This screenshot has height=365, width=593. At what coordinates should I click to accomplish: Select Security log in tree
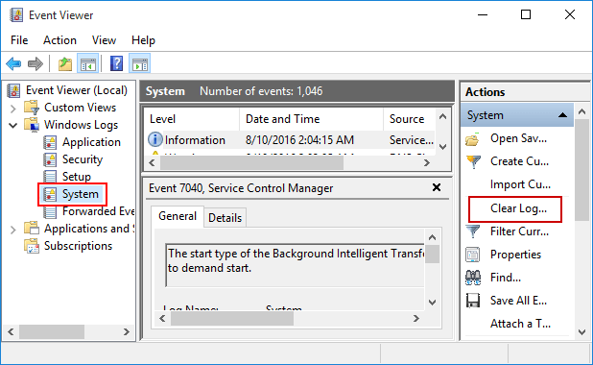[83, 159]
